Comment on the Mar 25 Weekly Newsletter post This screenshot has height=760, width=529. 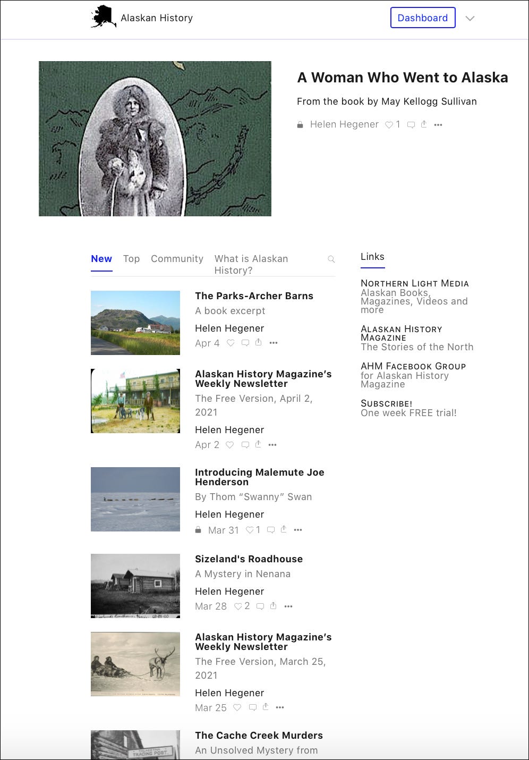pyautogui.click(x=253, y=708)
